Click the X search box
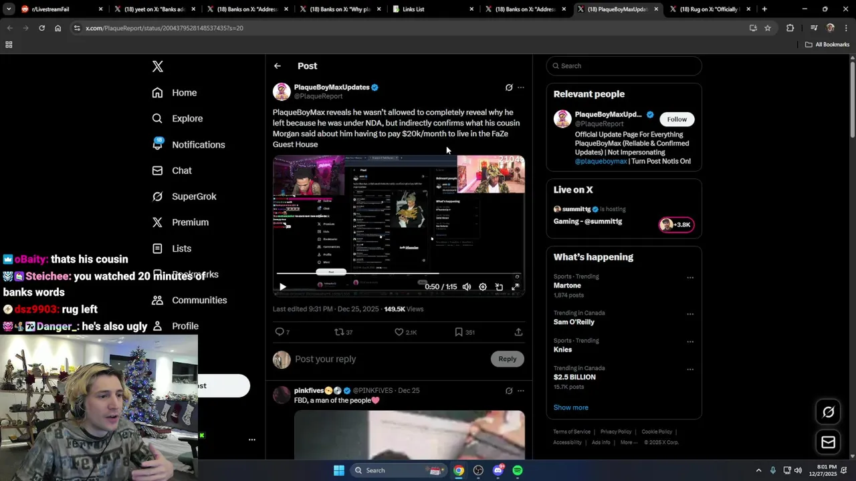856x481 pixels. click(x=624, y=66)
